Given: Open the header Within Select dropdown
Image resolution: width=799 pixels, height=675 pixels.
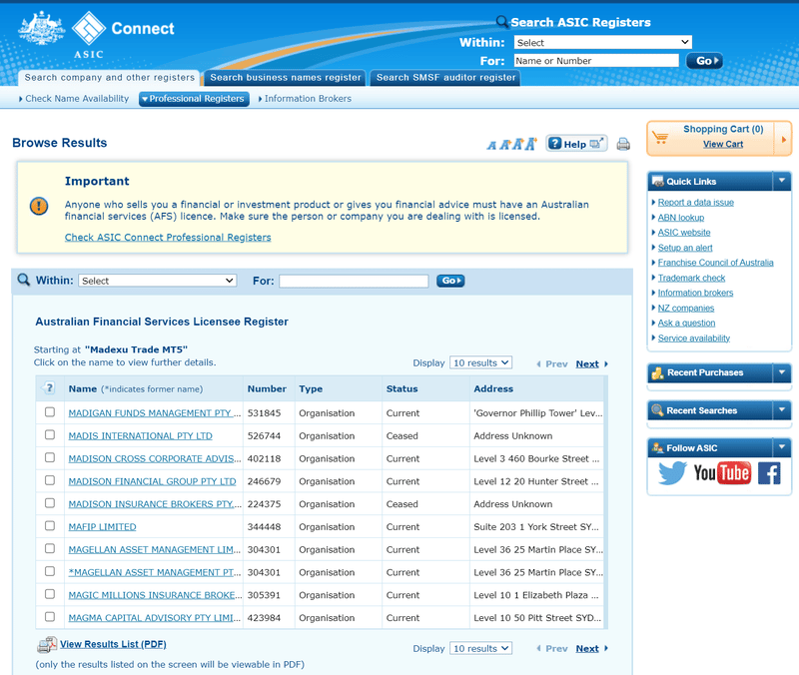Looking at the screenshot, I should (x=602, y=42).
